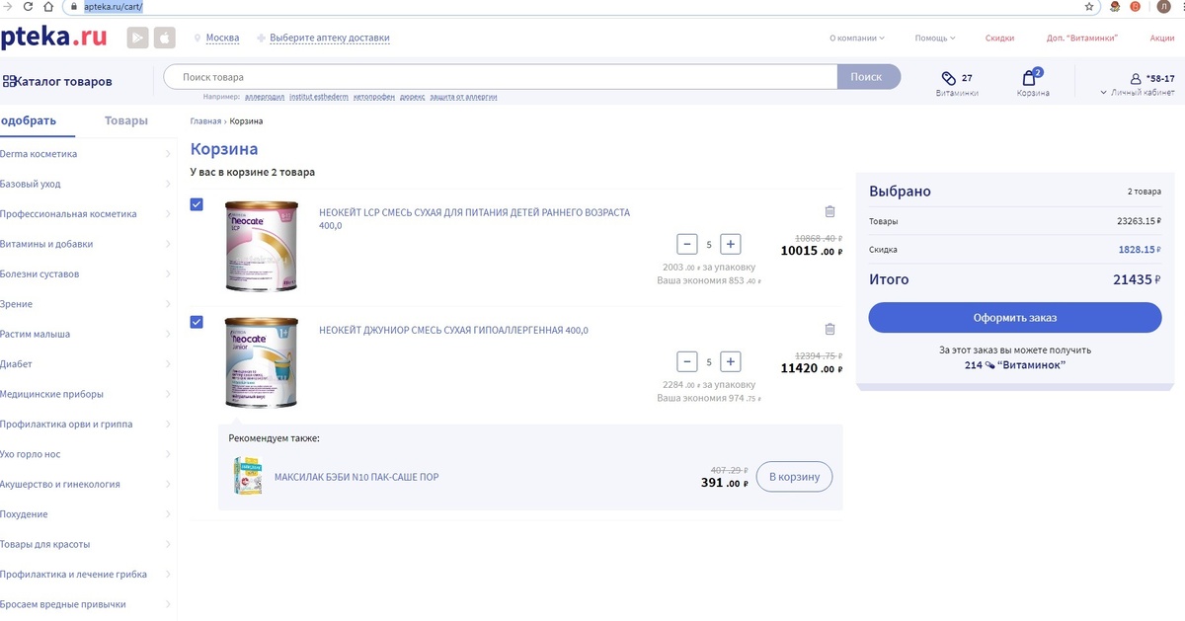The image size is (1185, 621).
Task: Open Растим малыша category
Action: click(36, 334)
